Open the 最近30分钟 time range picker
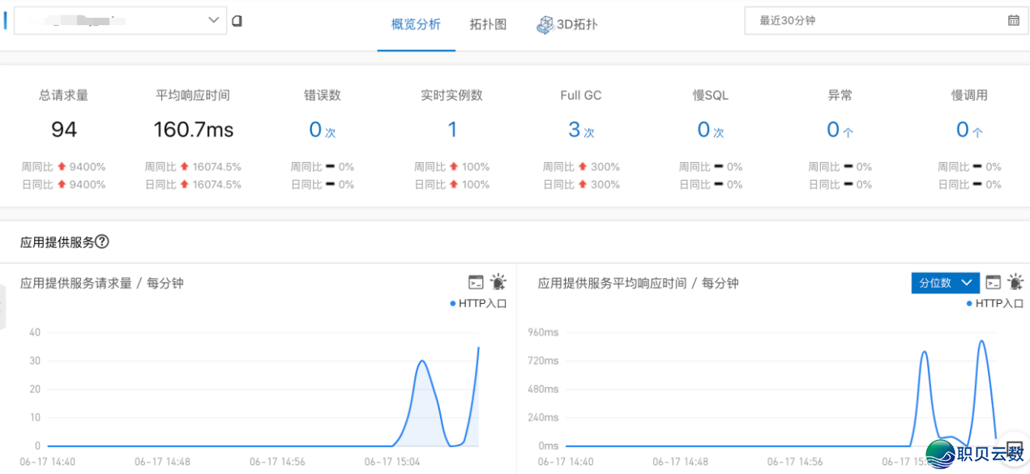Image resolution: width=1030 pixels, height=474 pixels. pyautogui.click(x=879, y=21)
